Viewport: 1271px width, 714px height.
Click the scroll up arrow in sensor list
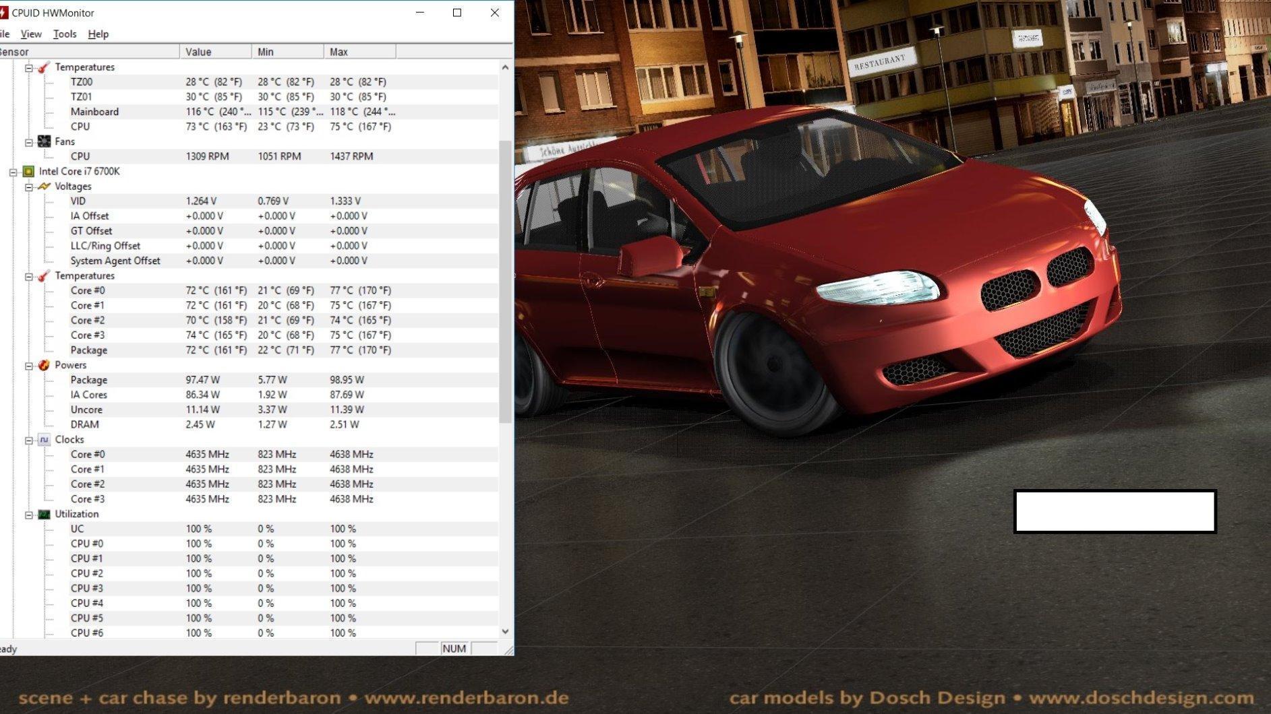click(x=506, y=67)
